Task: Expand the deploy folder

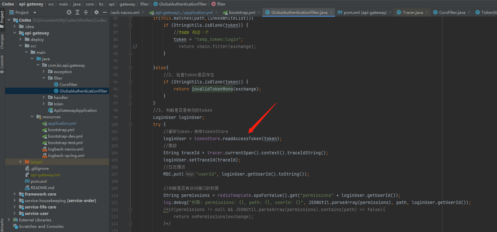Action: coord(20,39)
